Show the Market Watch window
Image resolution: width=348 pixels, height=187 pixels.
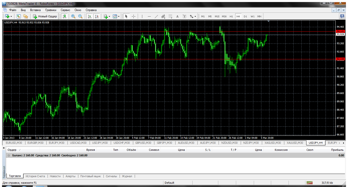tap(19, 16)
